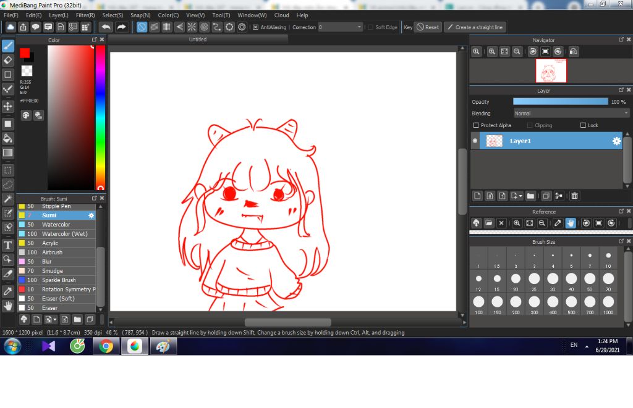Select the Hand tool in left toolbar
The image size is (633, 408).
pyautogui.click(x=8, y=306)
